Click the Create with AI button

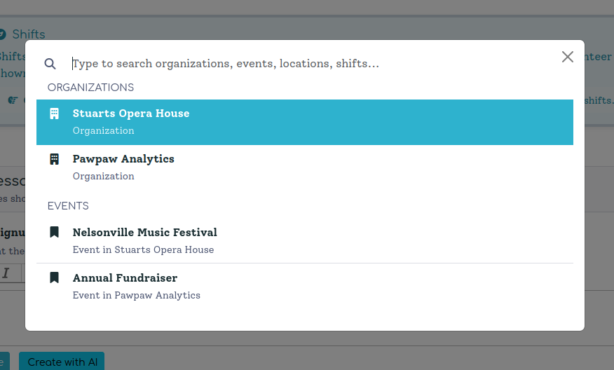pyautogui.click(x=62, y=362)
